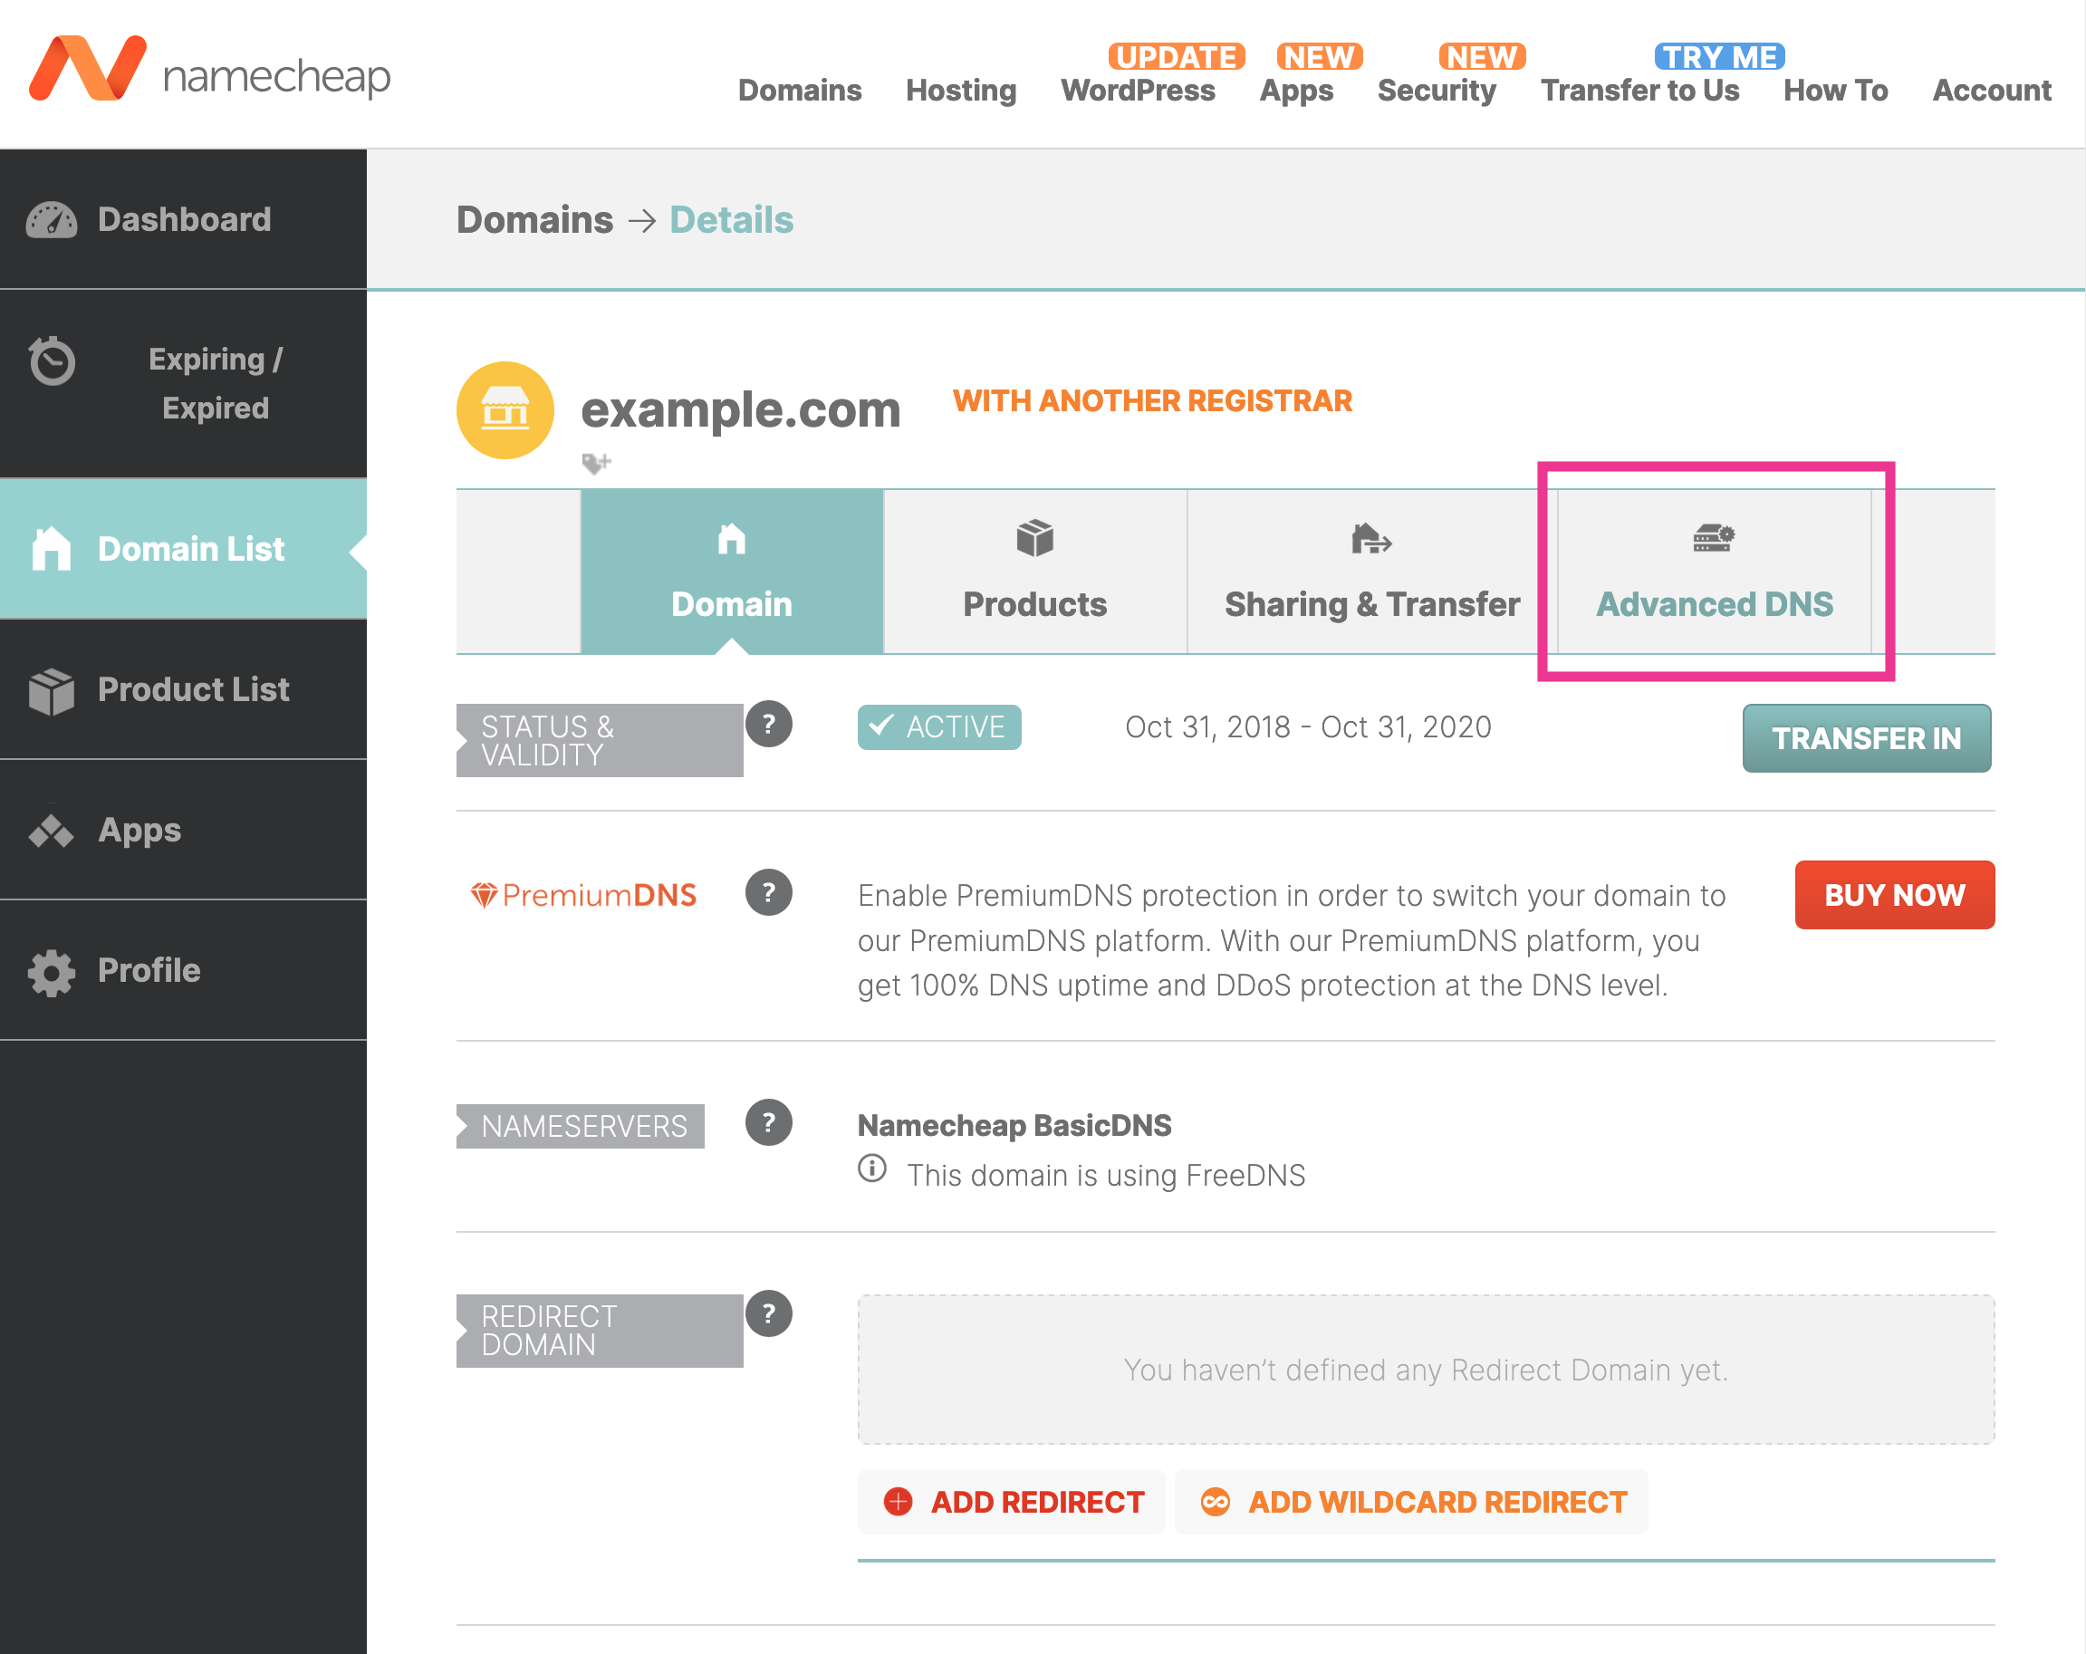Image resolution: width=2086 pixels, height=1654 pixels.
Task: Open Apps in the left sidebar
Action: pyautogui.click(x=183, y=831)
